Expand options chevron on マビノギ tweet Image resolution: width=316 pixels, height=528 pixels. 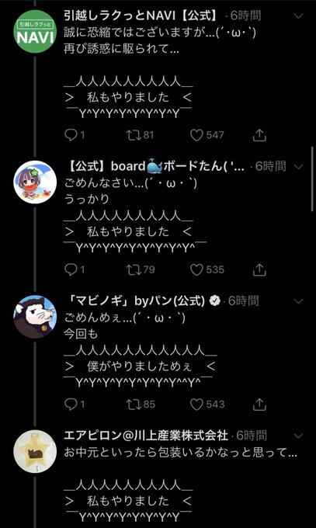[x=298, y=301]
